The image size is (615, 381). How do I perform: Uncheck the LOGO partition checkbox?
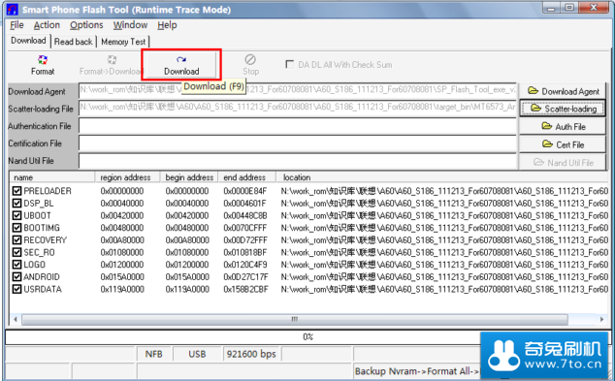(16, 265)
